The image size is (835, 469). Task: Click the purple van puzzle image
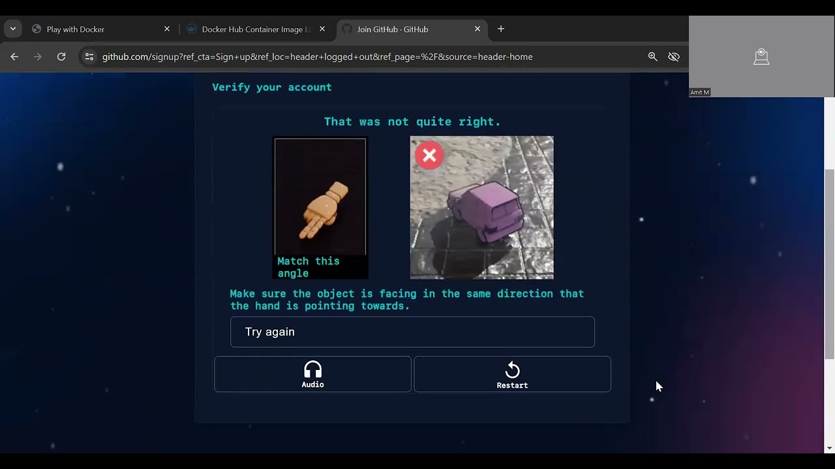[482, 208]
